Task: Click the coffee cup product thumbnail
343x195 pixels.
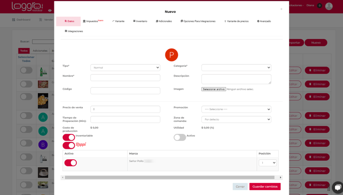Action: pos(43,173)
